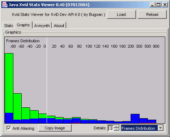Switch to the Avisynth tab

(42, 26)
